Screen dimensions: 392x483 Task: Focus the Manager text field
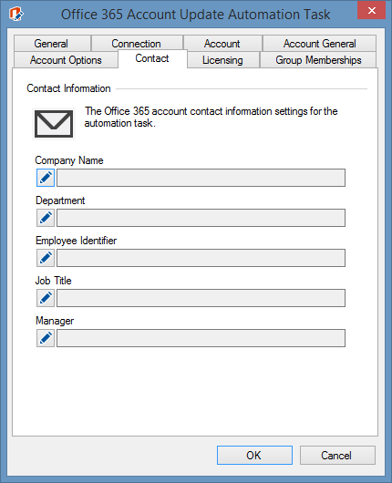[201, 338]
